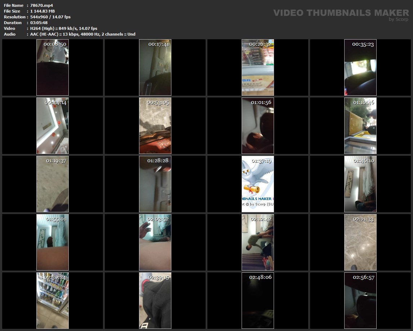Open the 00:26:32 store shelf thumbnail

258,68
